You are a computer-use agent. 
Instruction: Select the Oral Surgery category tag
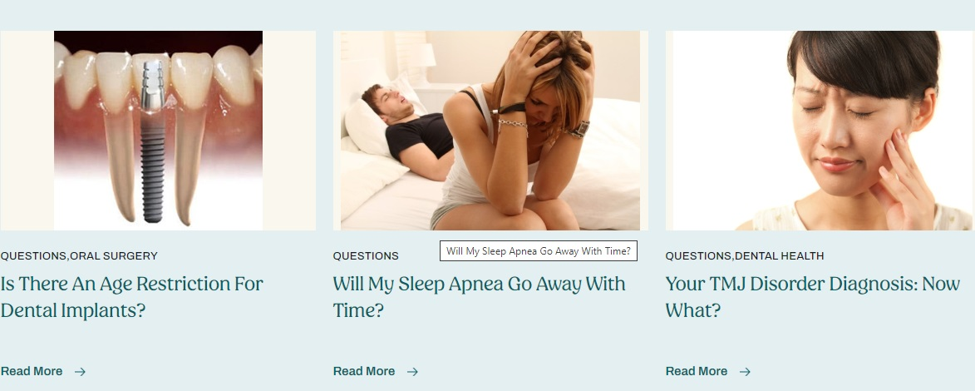click(x=114, y=256)
